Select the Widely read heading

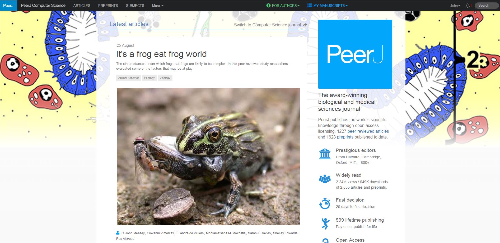coord(348,175)
